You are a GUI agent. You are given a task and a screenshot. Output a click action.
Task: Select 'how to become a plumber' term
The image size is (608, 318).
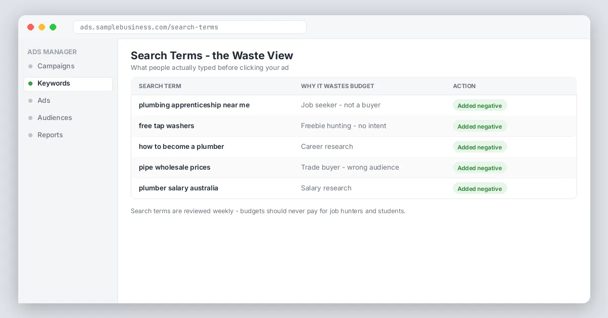pyautogui.click(x=181, y=147)
